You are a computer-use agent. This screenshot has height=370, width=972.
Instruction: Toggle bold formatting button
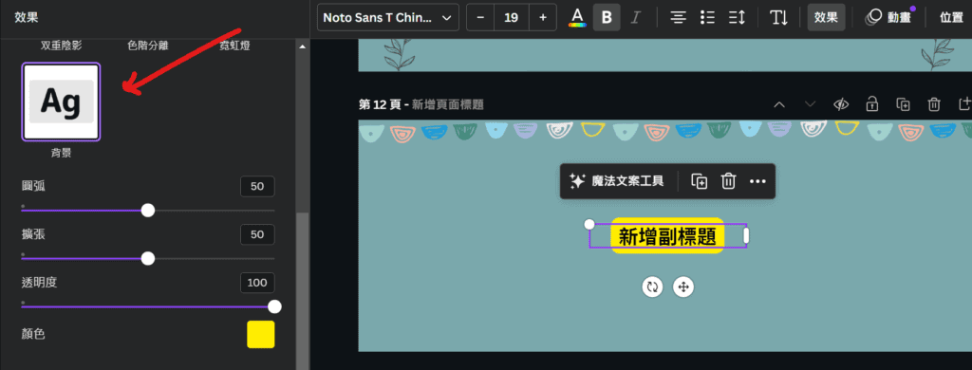[x=607, y=17]
